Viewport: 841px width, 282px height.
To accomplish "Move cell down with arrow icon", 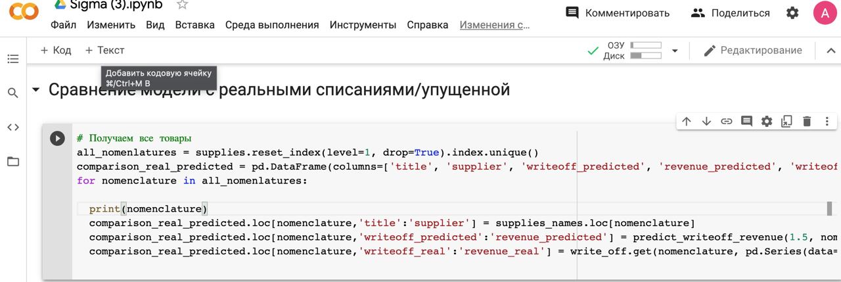I will (x=706, y=122).
